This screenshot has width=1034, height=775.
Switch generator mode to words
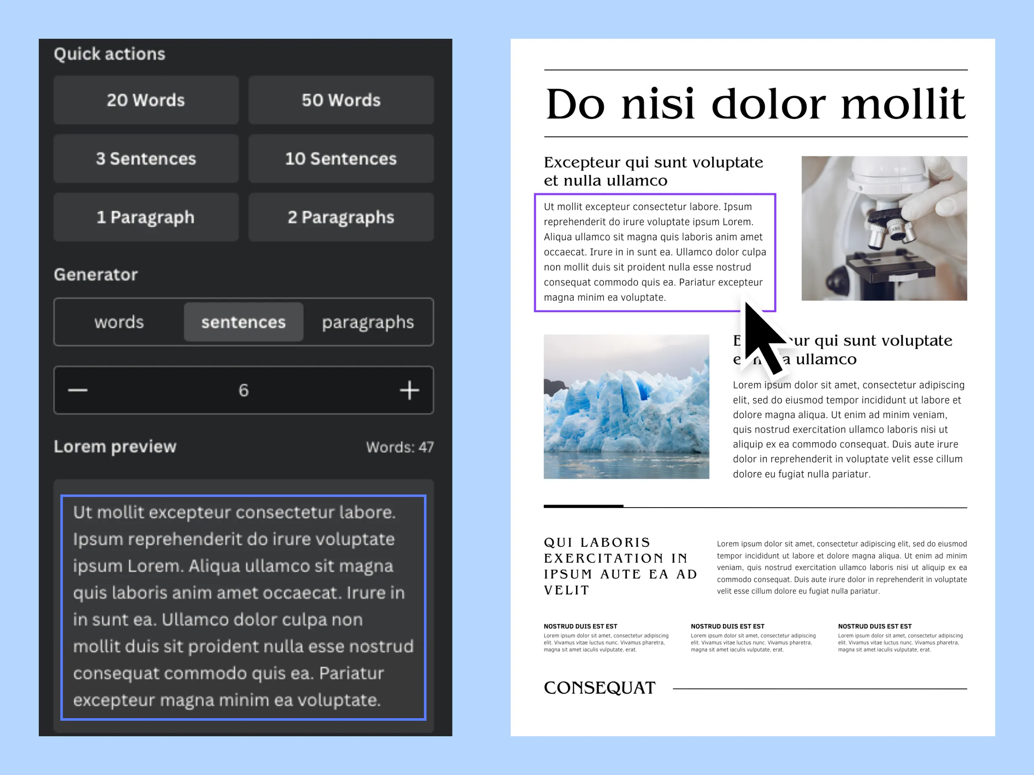[119, 322]
